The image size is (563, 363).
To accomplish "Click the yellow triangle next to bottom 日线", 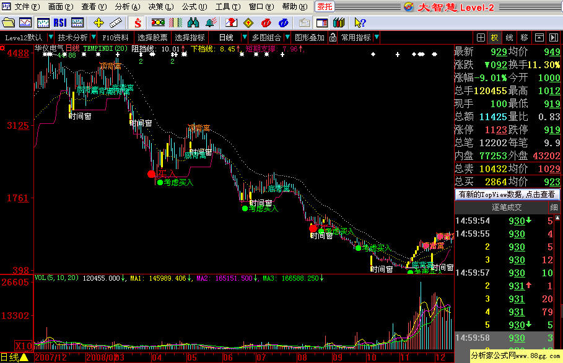I will pos(24,357).
